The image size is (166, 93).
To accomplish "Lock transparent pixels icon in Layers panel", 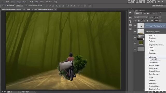I will [139, 21].
